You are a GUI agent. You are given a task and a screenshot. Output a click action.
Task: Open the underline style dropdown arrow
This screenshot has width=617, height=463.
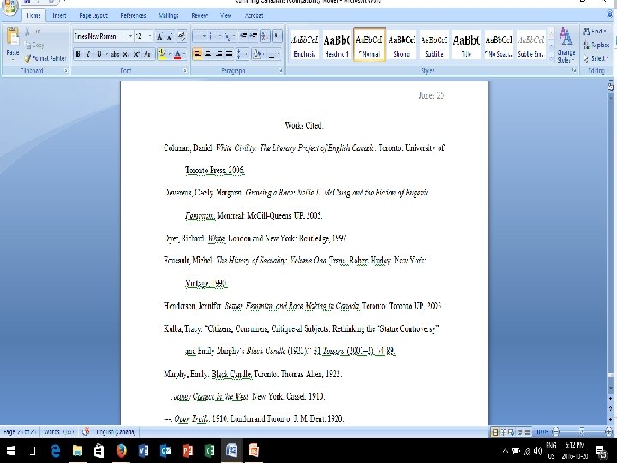pyautogui.click(x=106, y=54)
